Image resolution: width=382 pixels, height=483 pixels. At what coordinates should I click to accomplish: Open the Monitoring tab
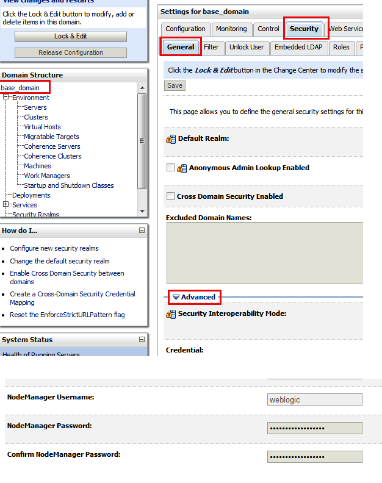231,29
